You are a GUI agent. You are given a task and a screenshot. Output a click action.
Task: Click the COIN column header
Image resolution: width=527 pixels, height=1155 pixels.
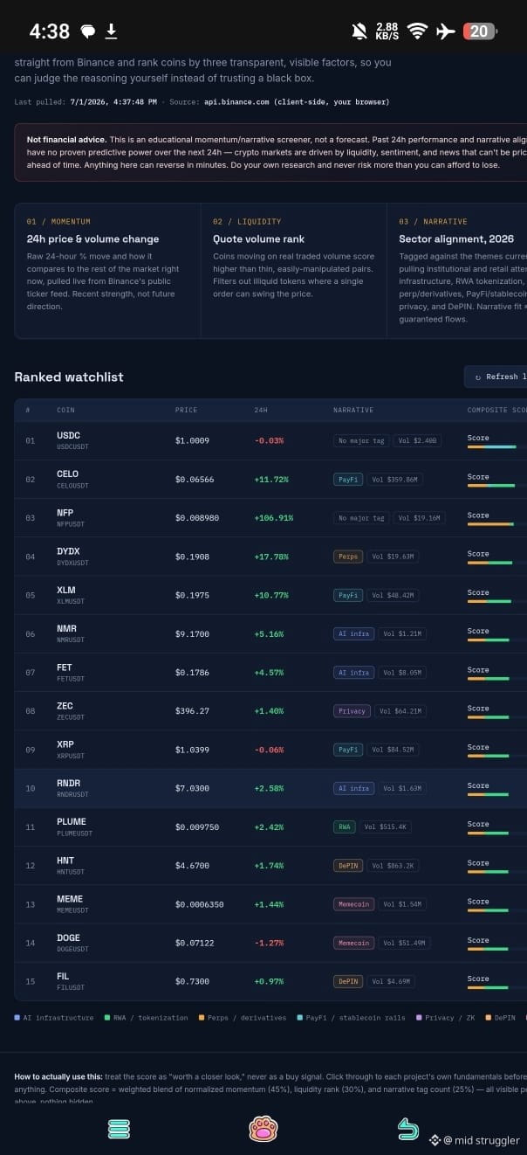point(65,410)
